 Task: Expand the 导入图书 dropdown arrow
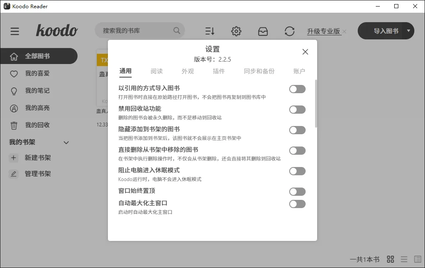click(x=408, y=31)
